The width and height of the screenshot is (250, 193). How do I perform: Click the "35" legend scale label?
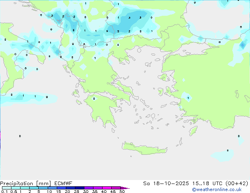point(95,191)
